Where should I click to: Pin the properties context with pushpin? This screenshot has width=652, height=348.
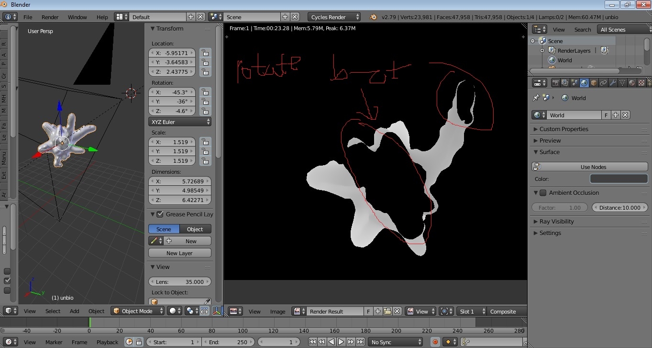pos(536,98)
